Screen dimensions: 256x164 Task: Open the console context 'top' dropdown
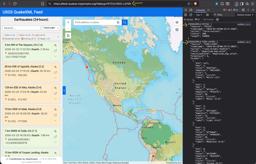pos(199,15)
